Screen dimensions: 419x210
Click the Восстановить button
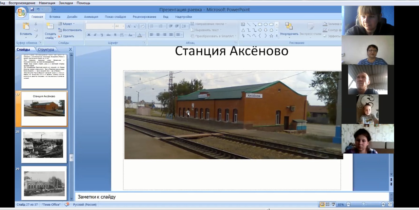coord(70,30)
